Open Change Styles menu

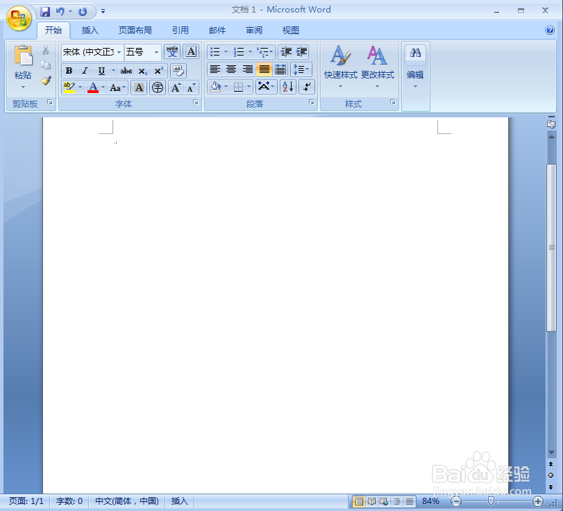pos(378,67)
